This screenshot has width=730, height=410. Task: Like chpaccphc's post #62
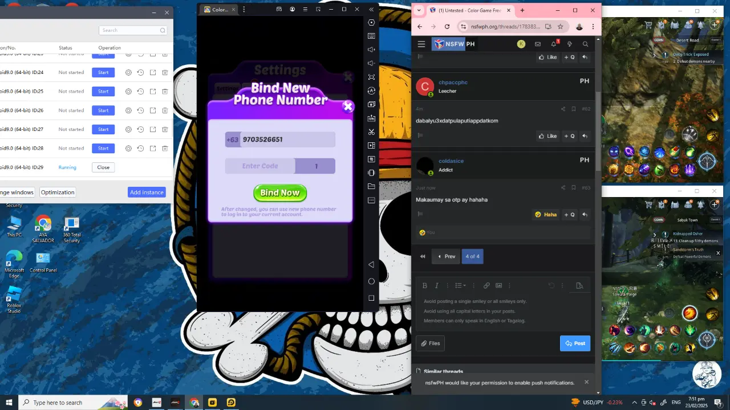click(x=547, y=136)
